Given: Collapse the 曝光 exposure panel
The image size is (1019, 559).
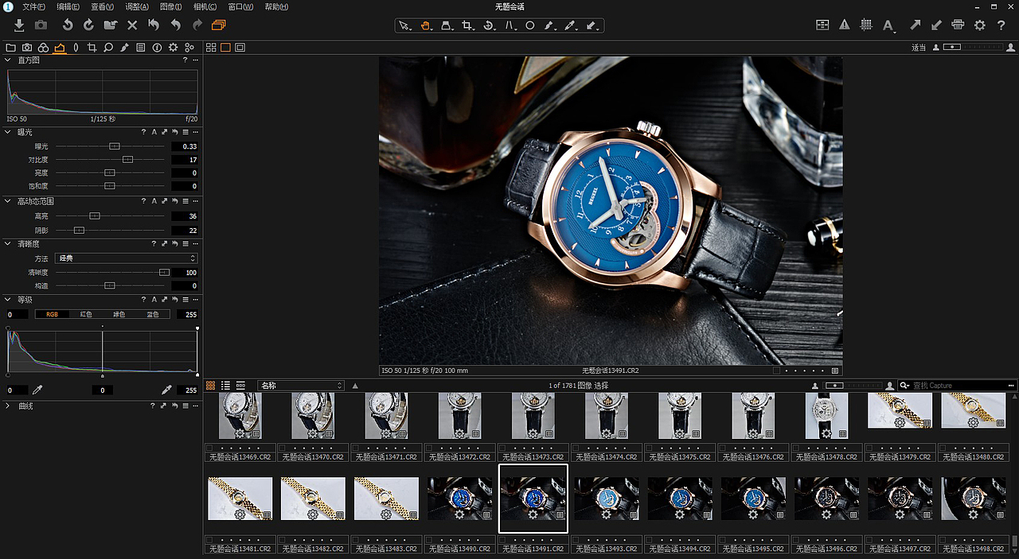Looking at the screenshot, I should (8, 132).
